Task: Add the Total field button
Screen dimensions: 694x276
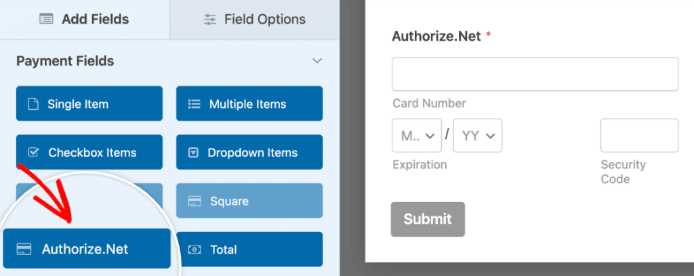Action: click(x=249, y=250)
